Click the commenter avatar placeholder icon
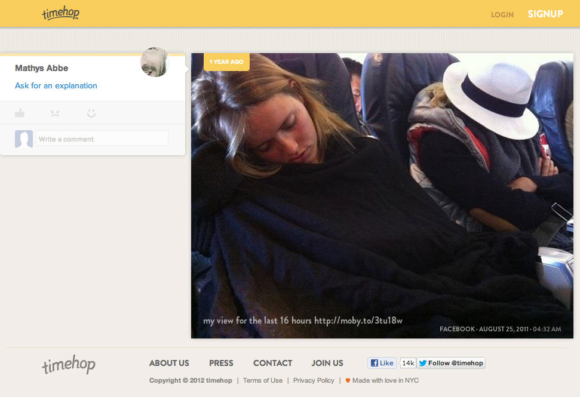Image resolution: width=580 pixels, height=397 pixels. 24,139
